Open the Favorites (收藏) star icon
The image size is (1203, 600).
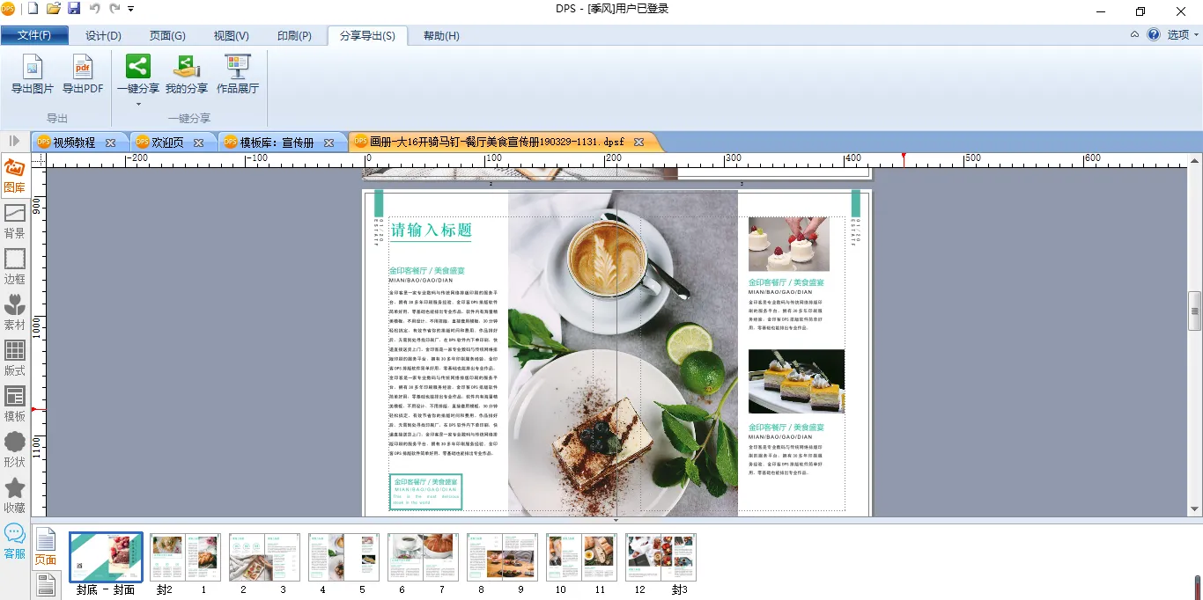pyautogui.click(x=15, y=495)
